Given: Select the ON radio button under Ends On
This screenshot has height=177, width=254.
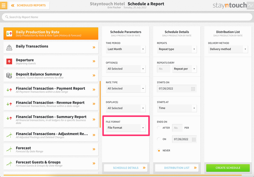Looking at the screenshot, I should pos(159,139).
